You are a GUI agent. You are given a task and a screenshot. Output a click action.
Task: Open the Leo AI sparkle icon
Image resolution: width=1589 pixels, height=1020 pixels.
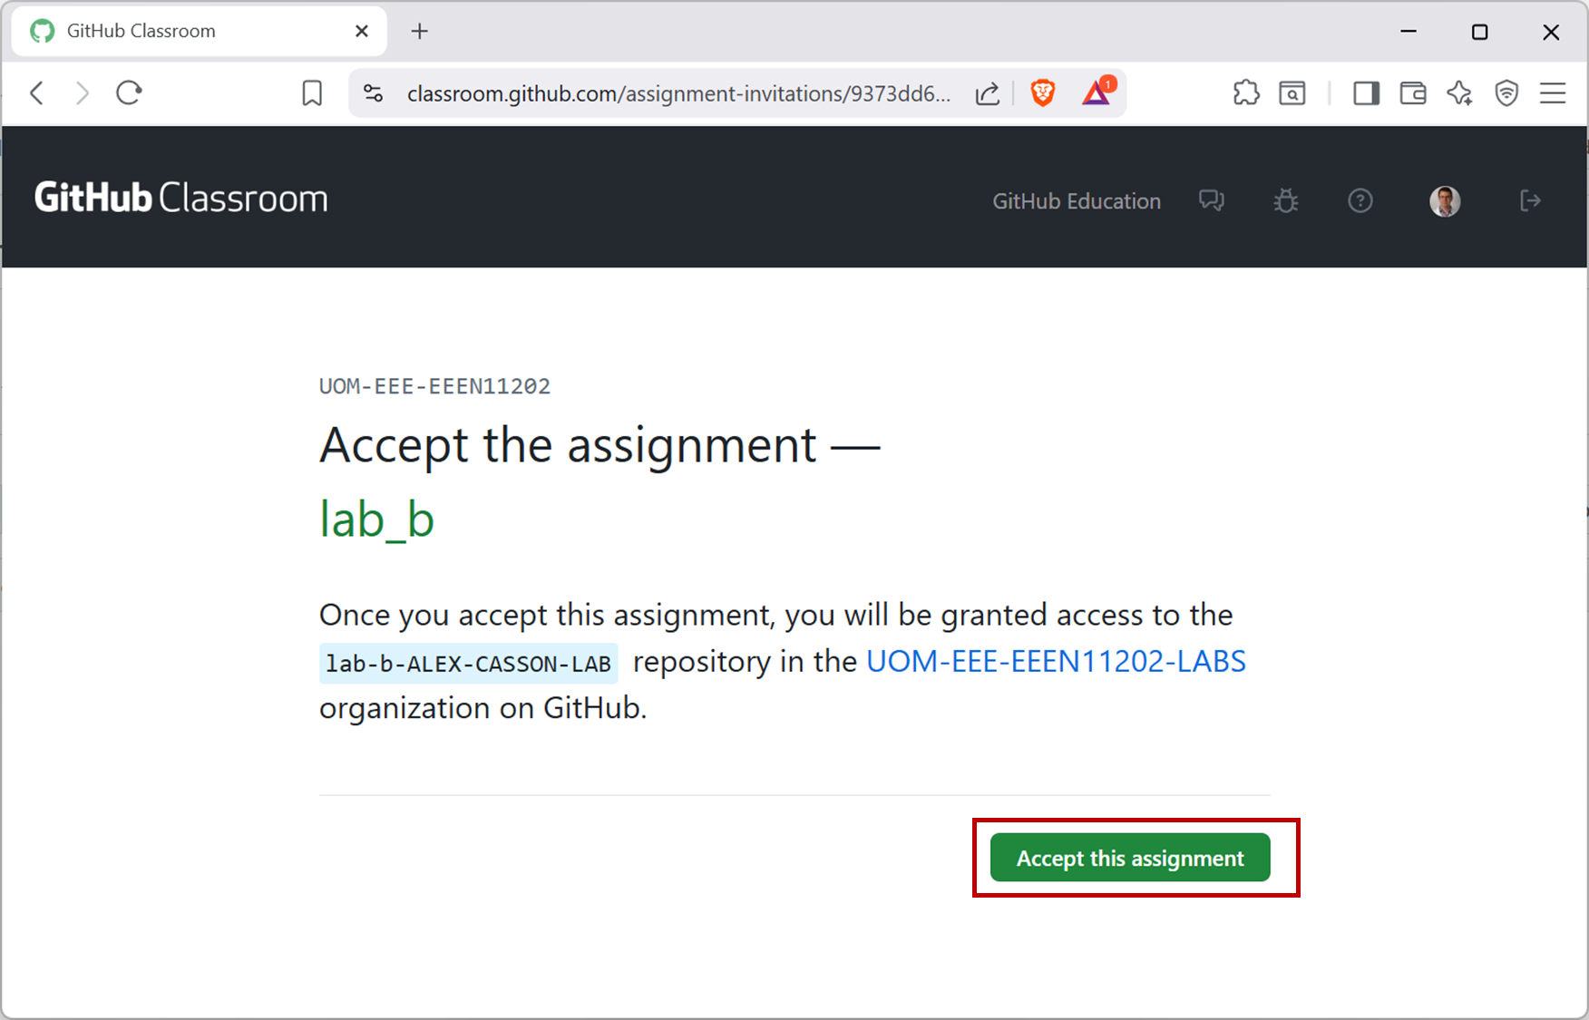[1459, 92]
